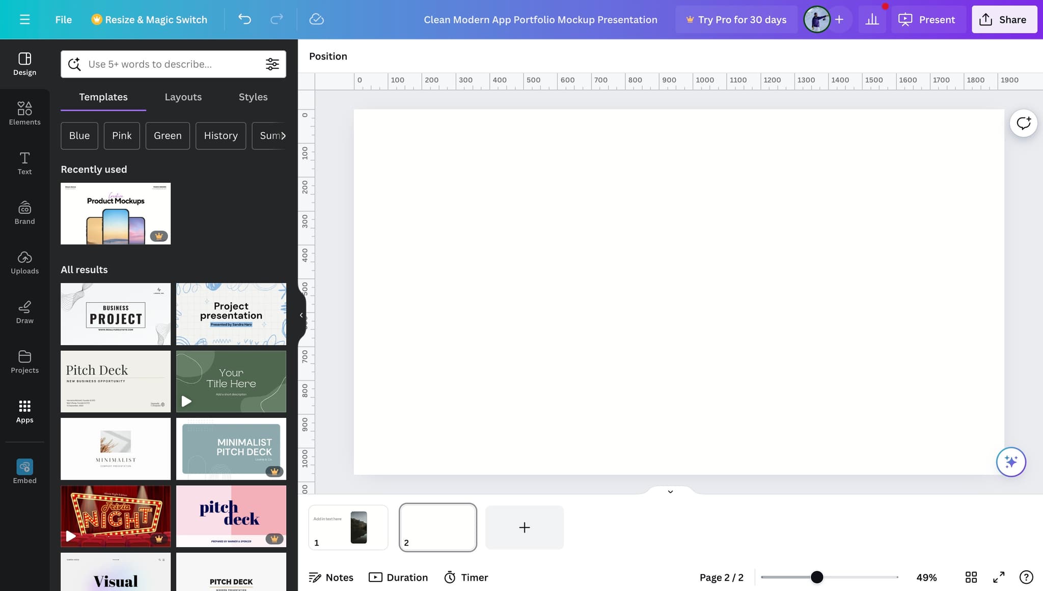Click the undo arrow icon
Image resolution: width=1043 pixels, height=591 pixels.
(244, 19)
